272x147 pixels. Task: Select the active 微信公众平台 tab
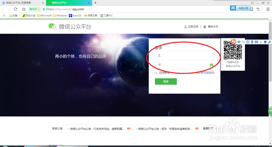tap(69, 3)
